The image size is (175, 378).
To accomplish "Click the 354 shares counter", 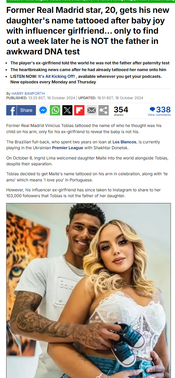I will 121,111.
